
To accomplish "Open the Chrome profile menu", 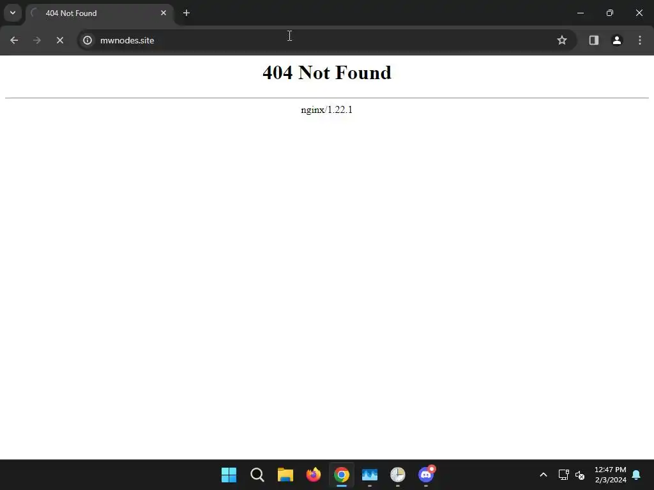I will pos(617,40).
